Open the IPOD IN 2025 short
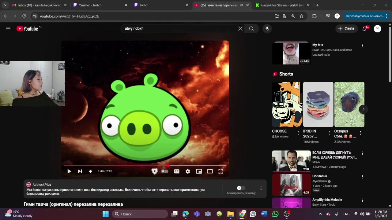392x220 pixels. pos(318,104)
